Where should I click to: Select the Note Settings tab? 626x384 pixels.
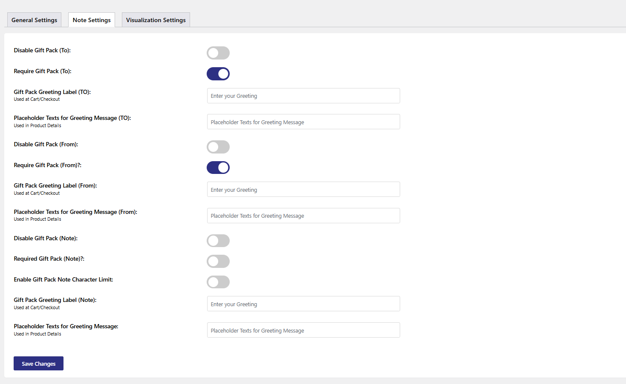click(92, 20)
